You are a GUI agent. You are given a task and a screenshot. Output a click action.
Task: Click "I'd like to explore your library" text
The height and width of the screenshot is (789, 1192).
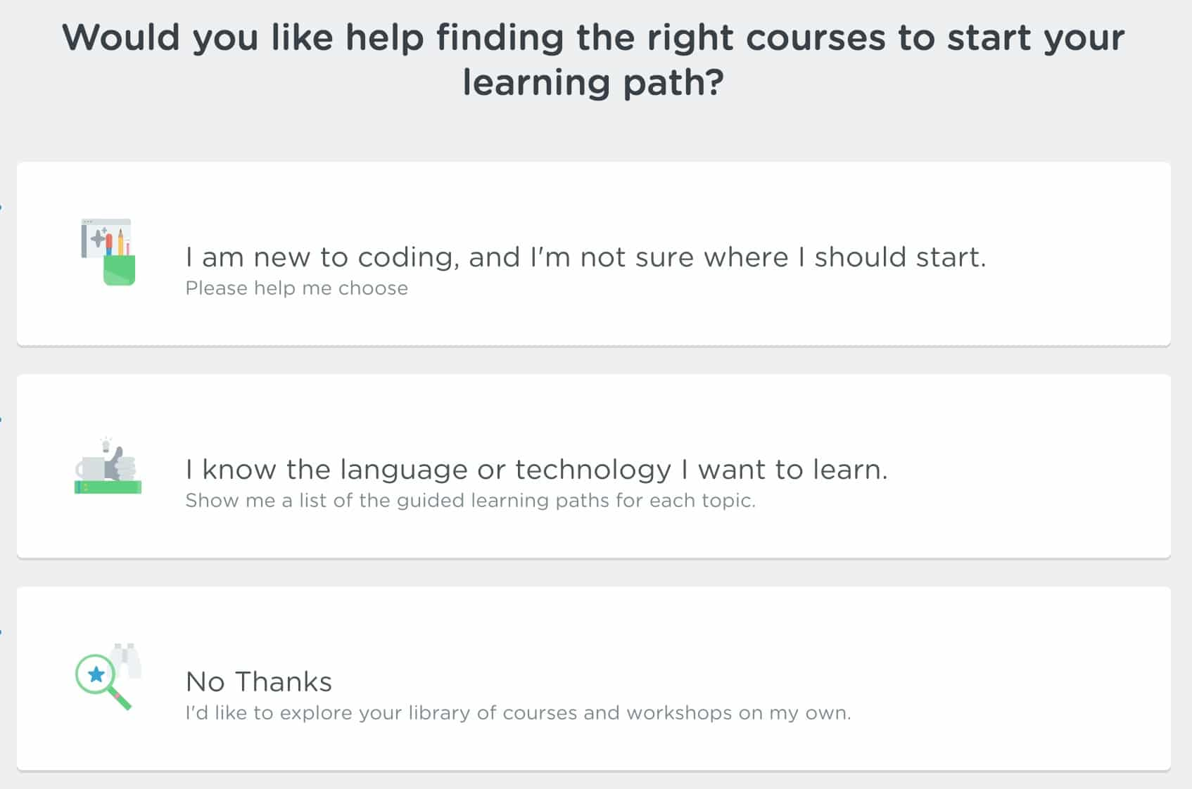[518, 713]
